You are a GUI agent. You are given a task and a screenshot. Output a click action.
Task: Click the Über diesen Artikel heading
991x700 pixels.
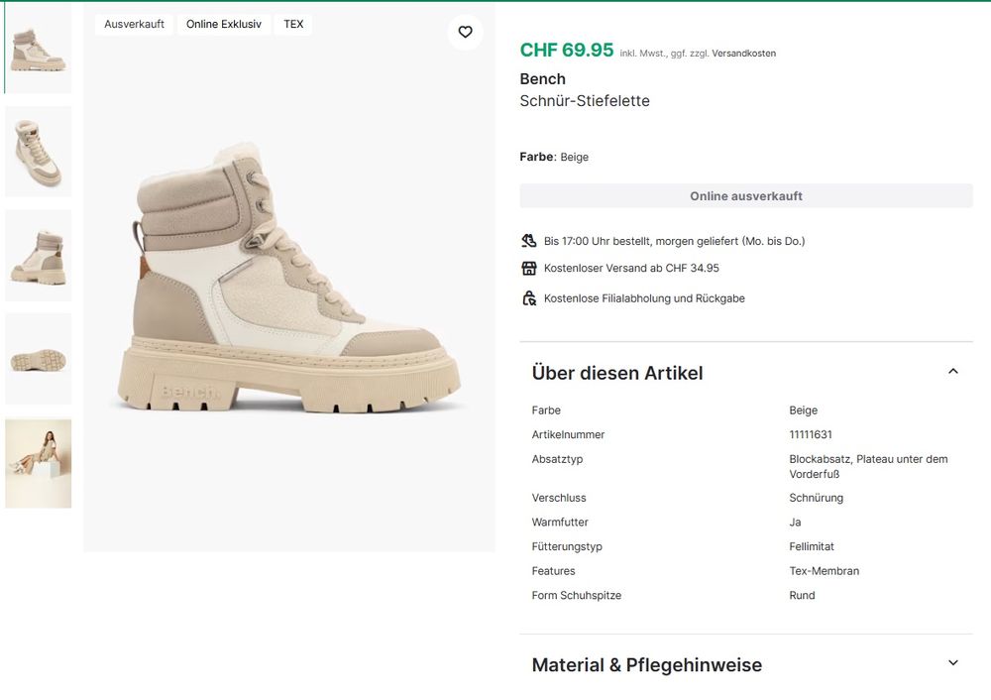(x=616, y=373)
